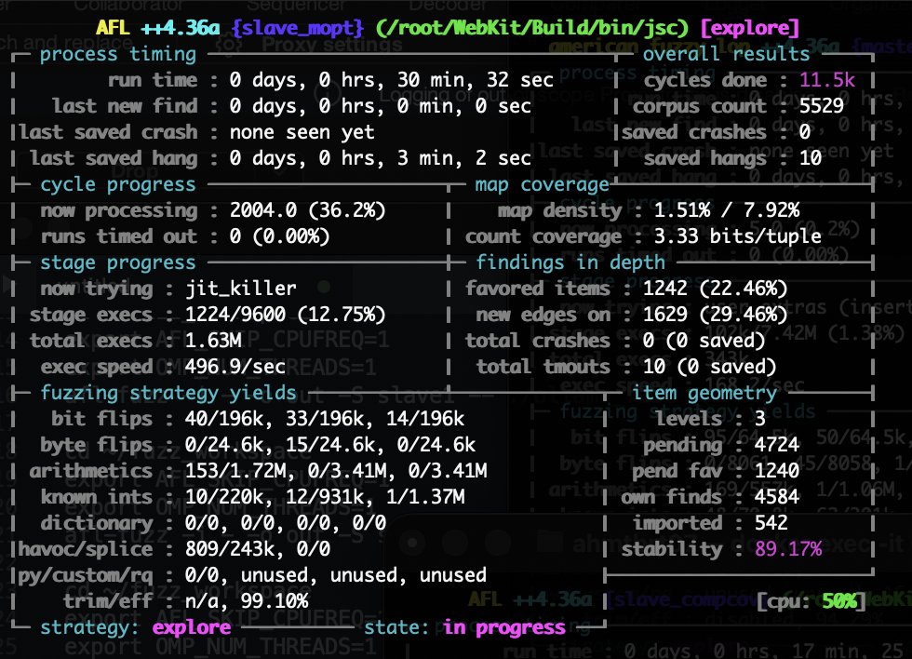Click favored items value 1242 (22.46%)
The width and height of the screenshot is (912, 659).
[x=715, y=289]
